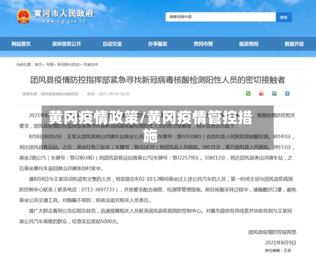The height and width of the screenshot is (256, 316).
Task: Click the editor credit 责任编辑：王梁
Action: pos(278,250)
